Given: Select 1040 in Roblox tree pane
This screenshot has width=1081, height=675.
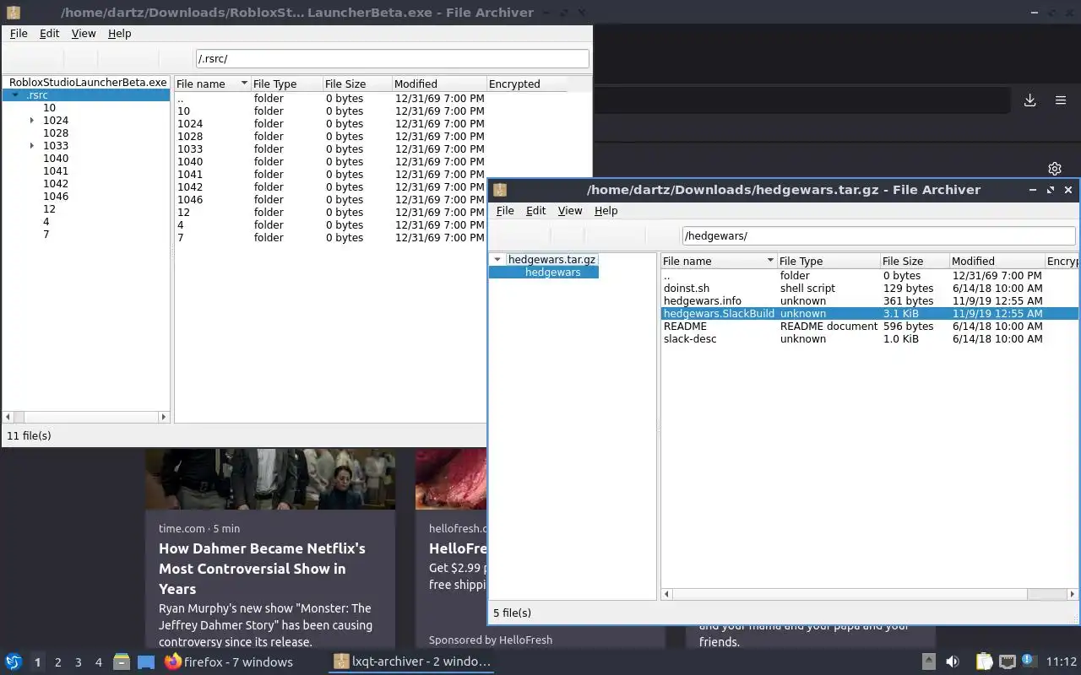Looking at the screenshot, I should pyautogui.click(x=56, y=159).
